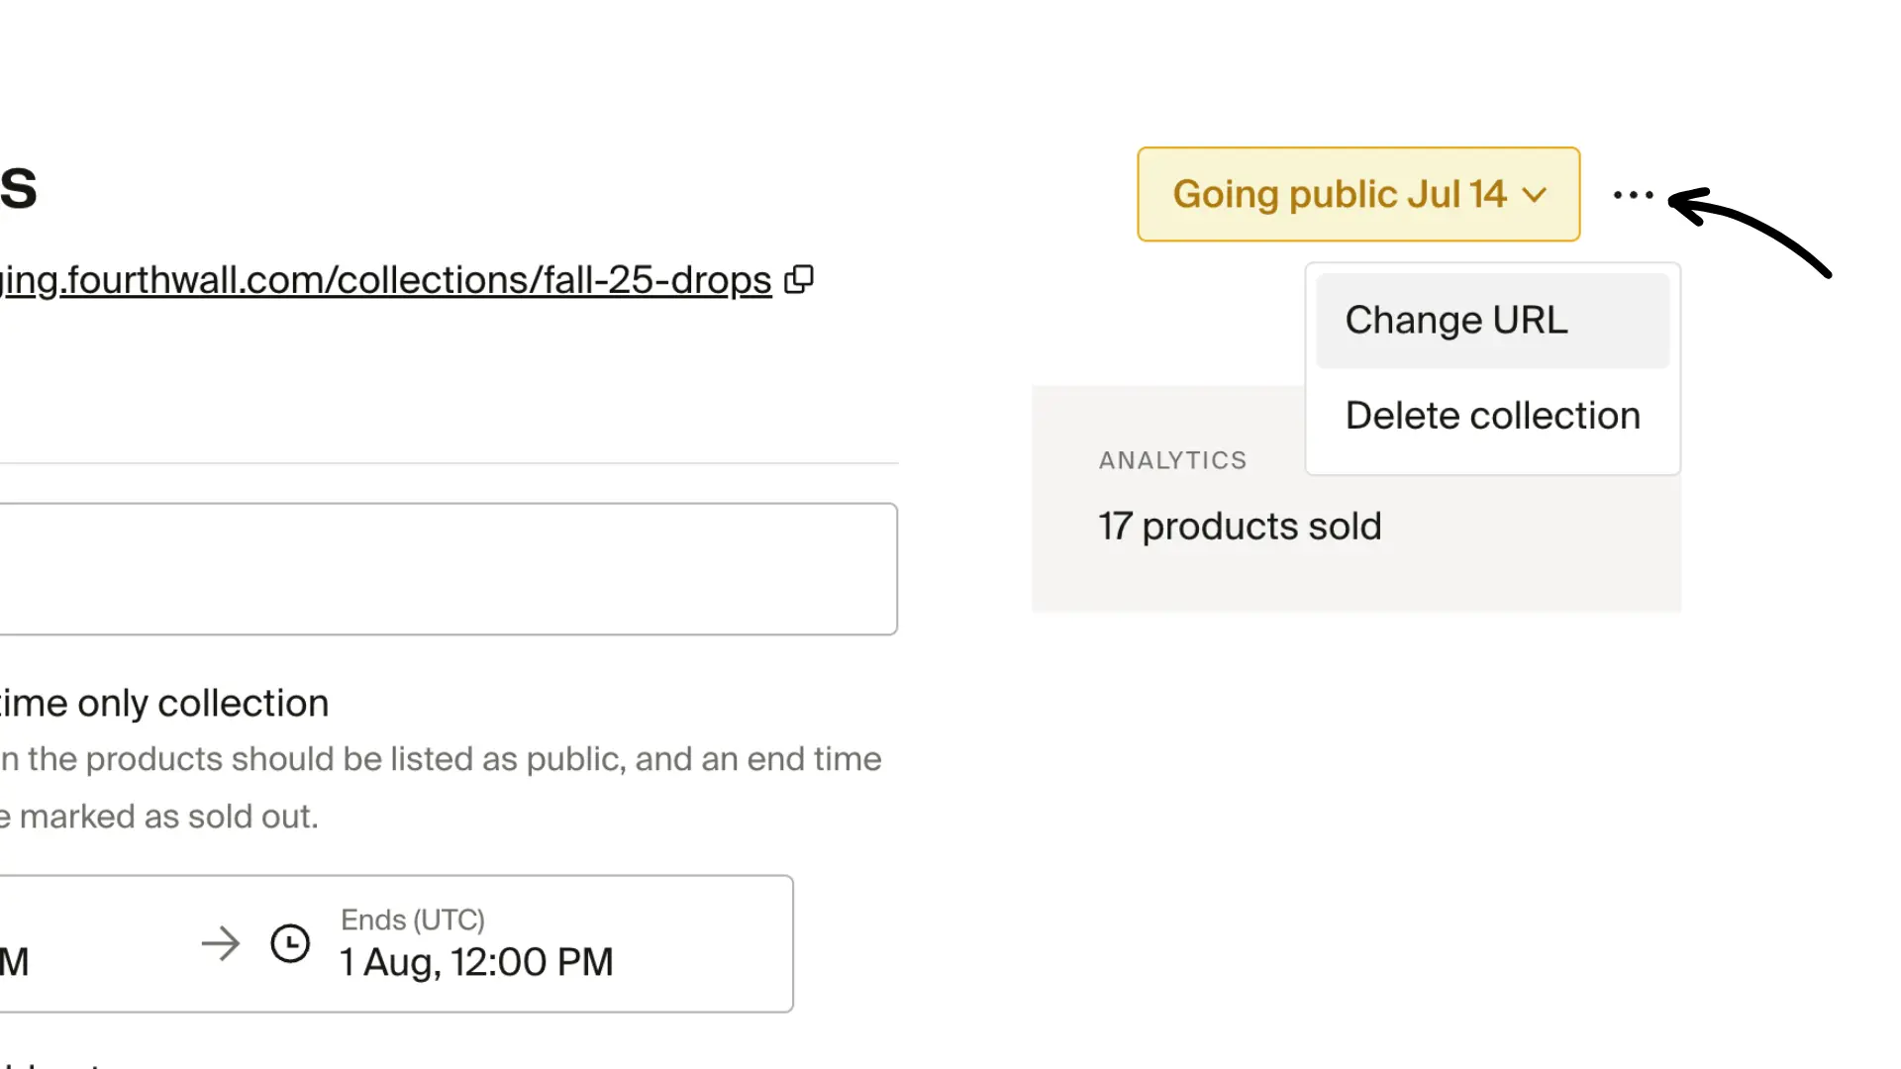Click the arrow icon between start and end times
Image resolution: width=1901 pixels, height=1069 pixels.
(222, 944)
